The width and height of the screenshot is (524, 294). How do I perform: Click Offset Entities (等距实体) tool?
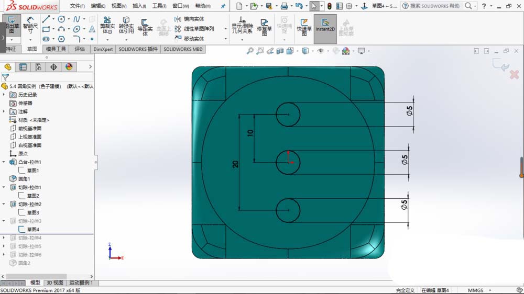tap(145, 27)
